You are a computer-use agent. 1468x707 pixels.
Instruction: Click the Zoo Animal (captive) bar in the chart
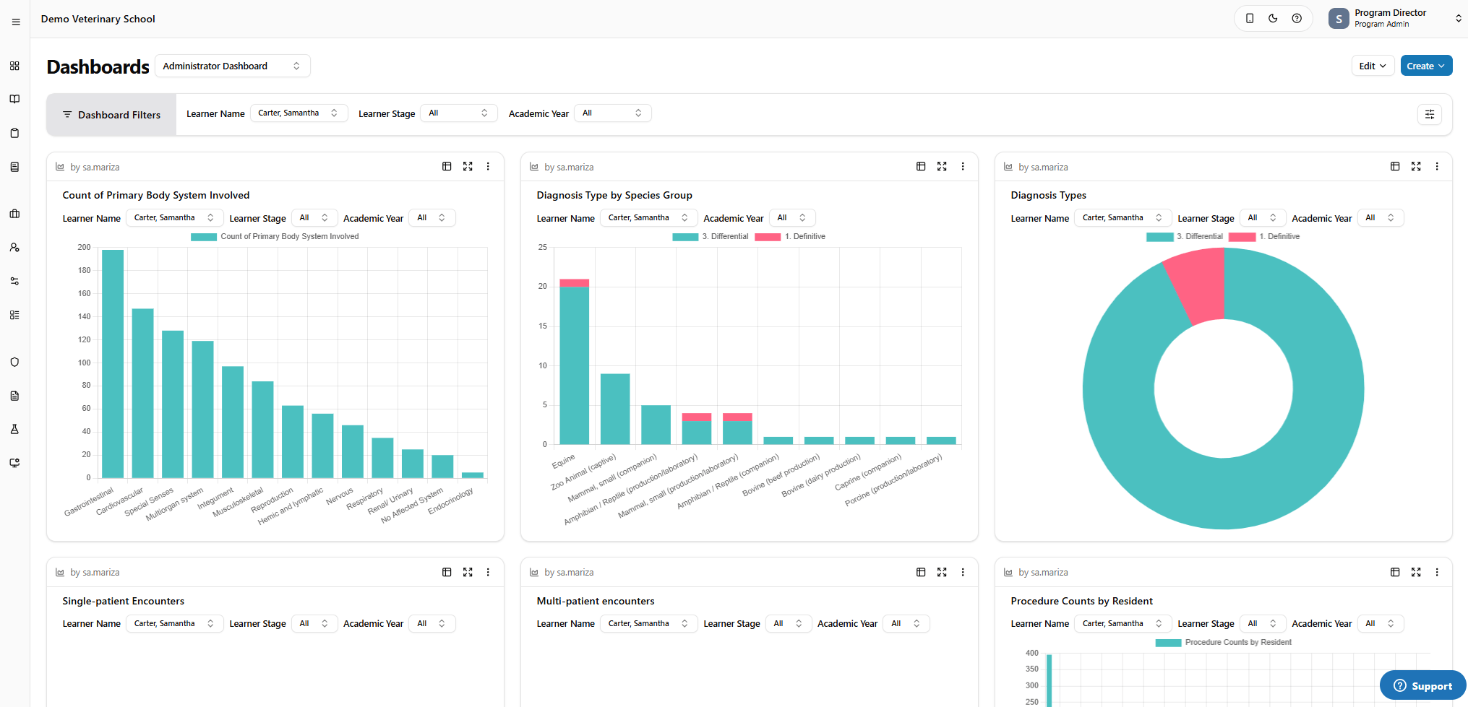click(615, 409)
